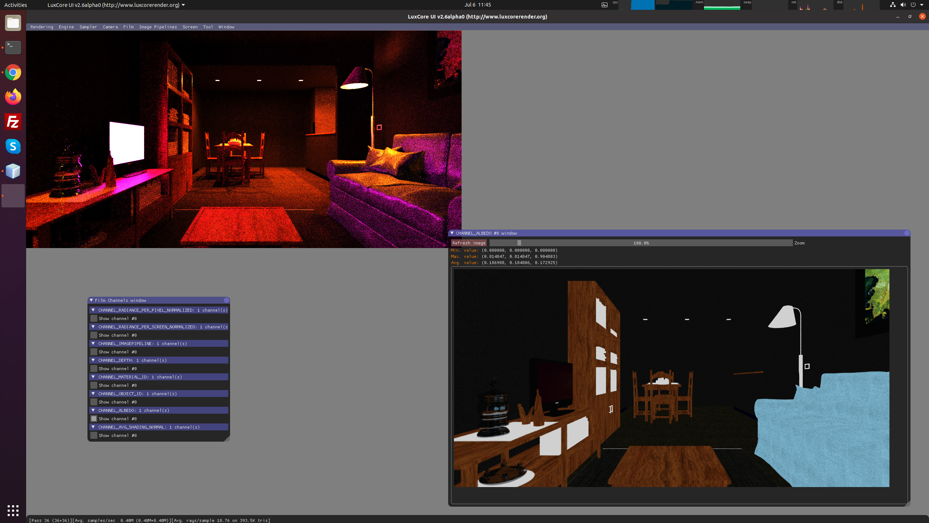Toggle Show channel #0 under CHANNEL_ALBEDO
Screen dimensions: 929x523
point(94,419)
